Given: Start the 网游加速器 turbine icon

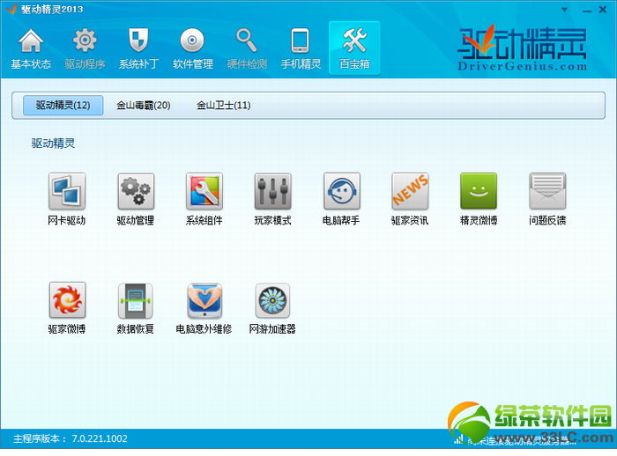Looking at the screenshot, I should (272, 301).
